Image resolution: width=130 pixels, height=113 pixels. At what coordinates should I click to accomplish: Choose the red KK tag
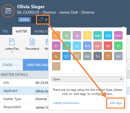(x=108, y=46)
